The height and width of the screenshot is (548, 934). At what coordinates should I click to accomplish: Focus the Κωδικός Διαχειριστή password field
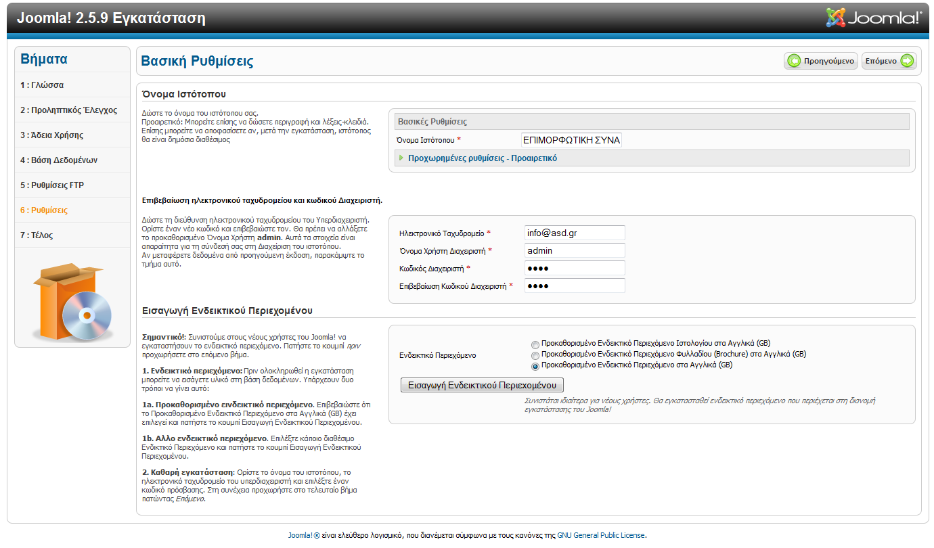[x=575, y=268]
